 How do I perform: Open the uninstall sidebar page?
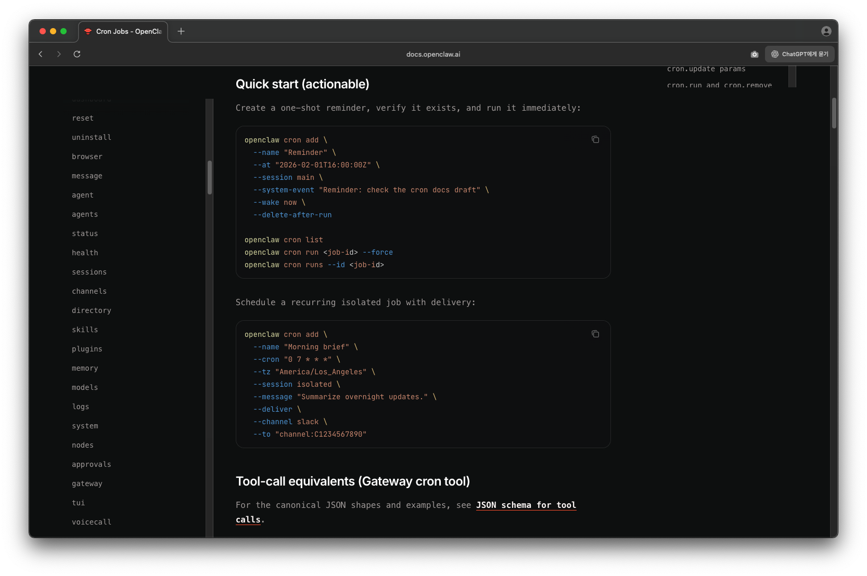pyautogui.click(x=92, y=137)
